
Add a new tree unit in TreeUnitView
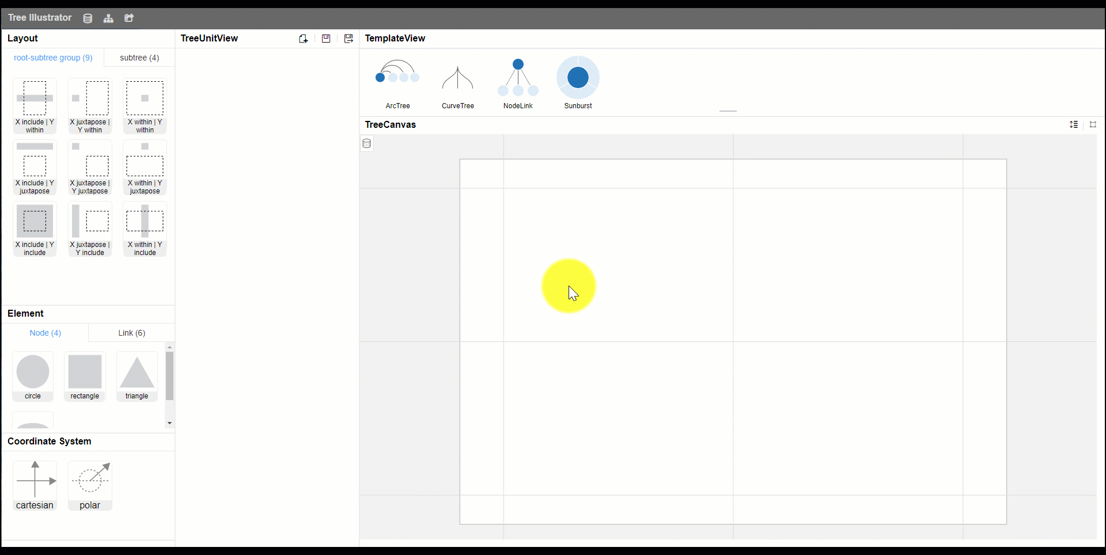(303, 39)
